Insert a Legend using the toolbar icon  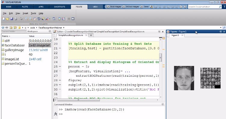pyautogui.click(x=63, y=19)
